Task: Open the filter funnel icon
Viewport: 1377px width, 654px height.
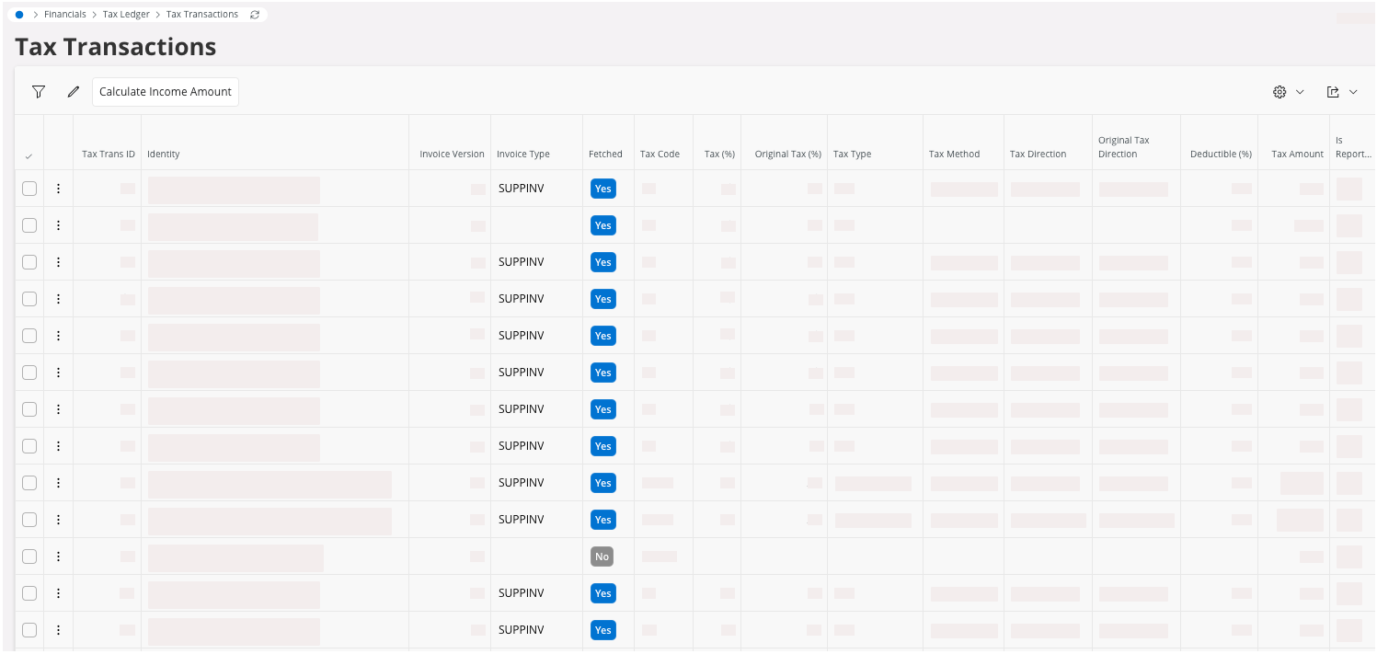Action: pos(39,92)
